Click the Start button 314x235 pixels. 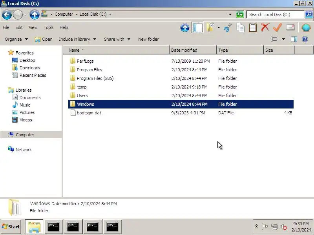pyautogui.click(x=11, y=227)
